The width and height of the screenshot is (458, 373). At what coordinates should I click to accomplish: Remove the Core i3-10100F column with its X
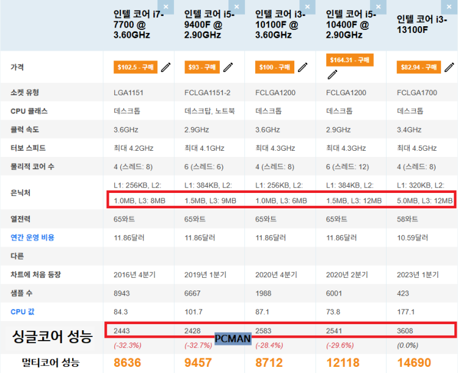(307, 7)
